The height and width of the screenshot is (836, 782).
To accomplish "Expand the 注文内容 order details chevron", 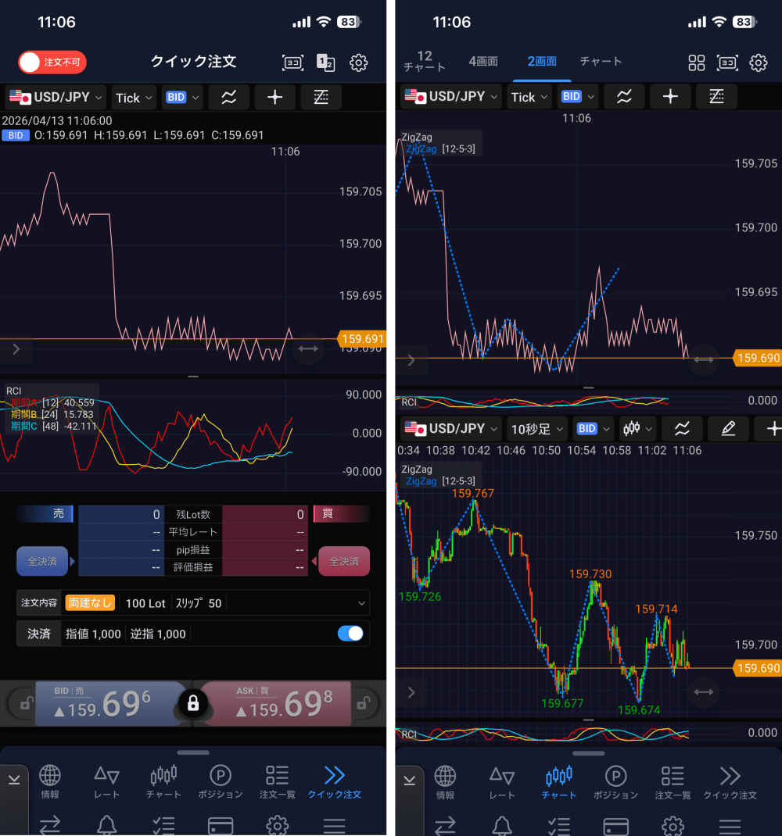I will (361, 604).
